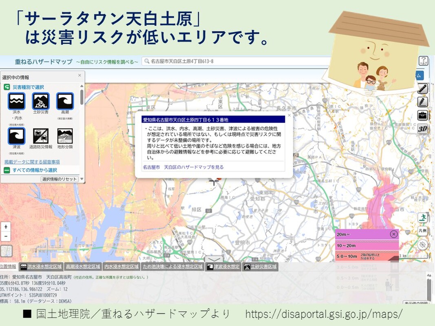Toggle the 洪水・内水 flood hazard layer
Image resolution: width=435 pixels, height=326 pixels.
coord(16,101)
